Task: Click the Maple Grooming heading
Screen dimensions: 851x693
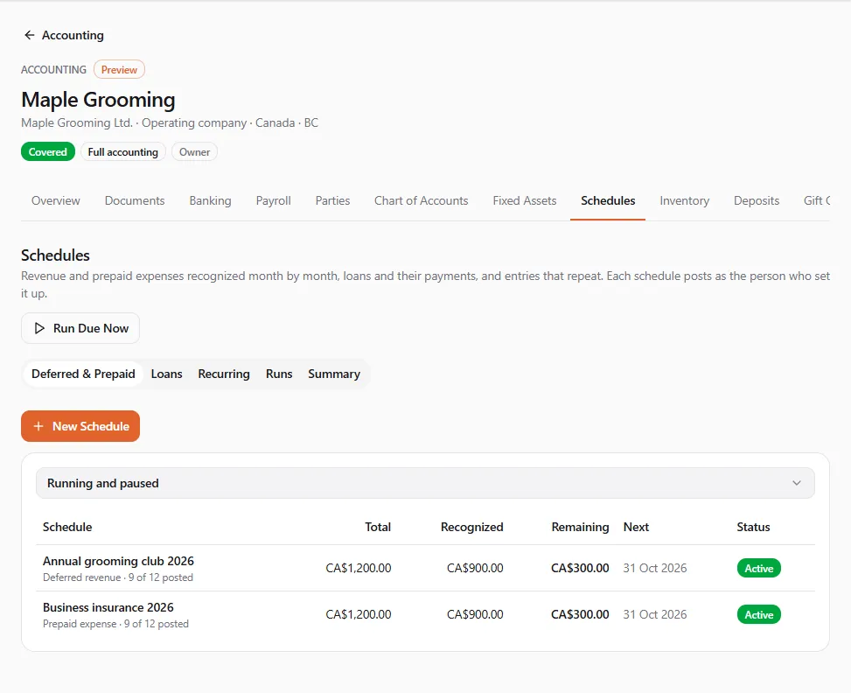Action: tap(98, 100)
